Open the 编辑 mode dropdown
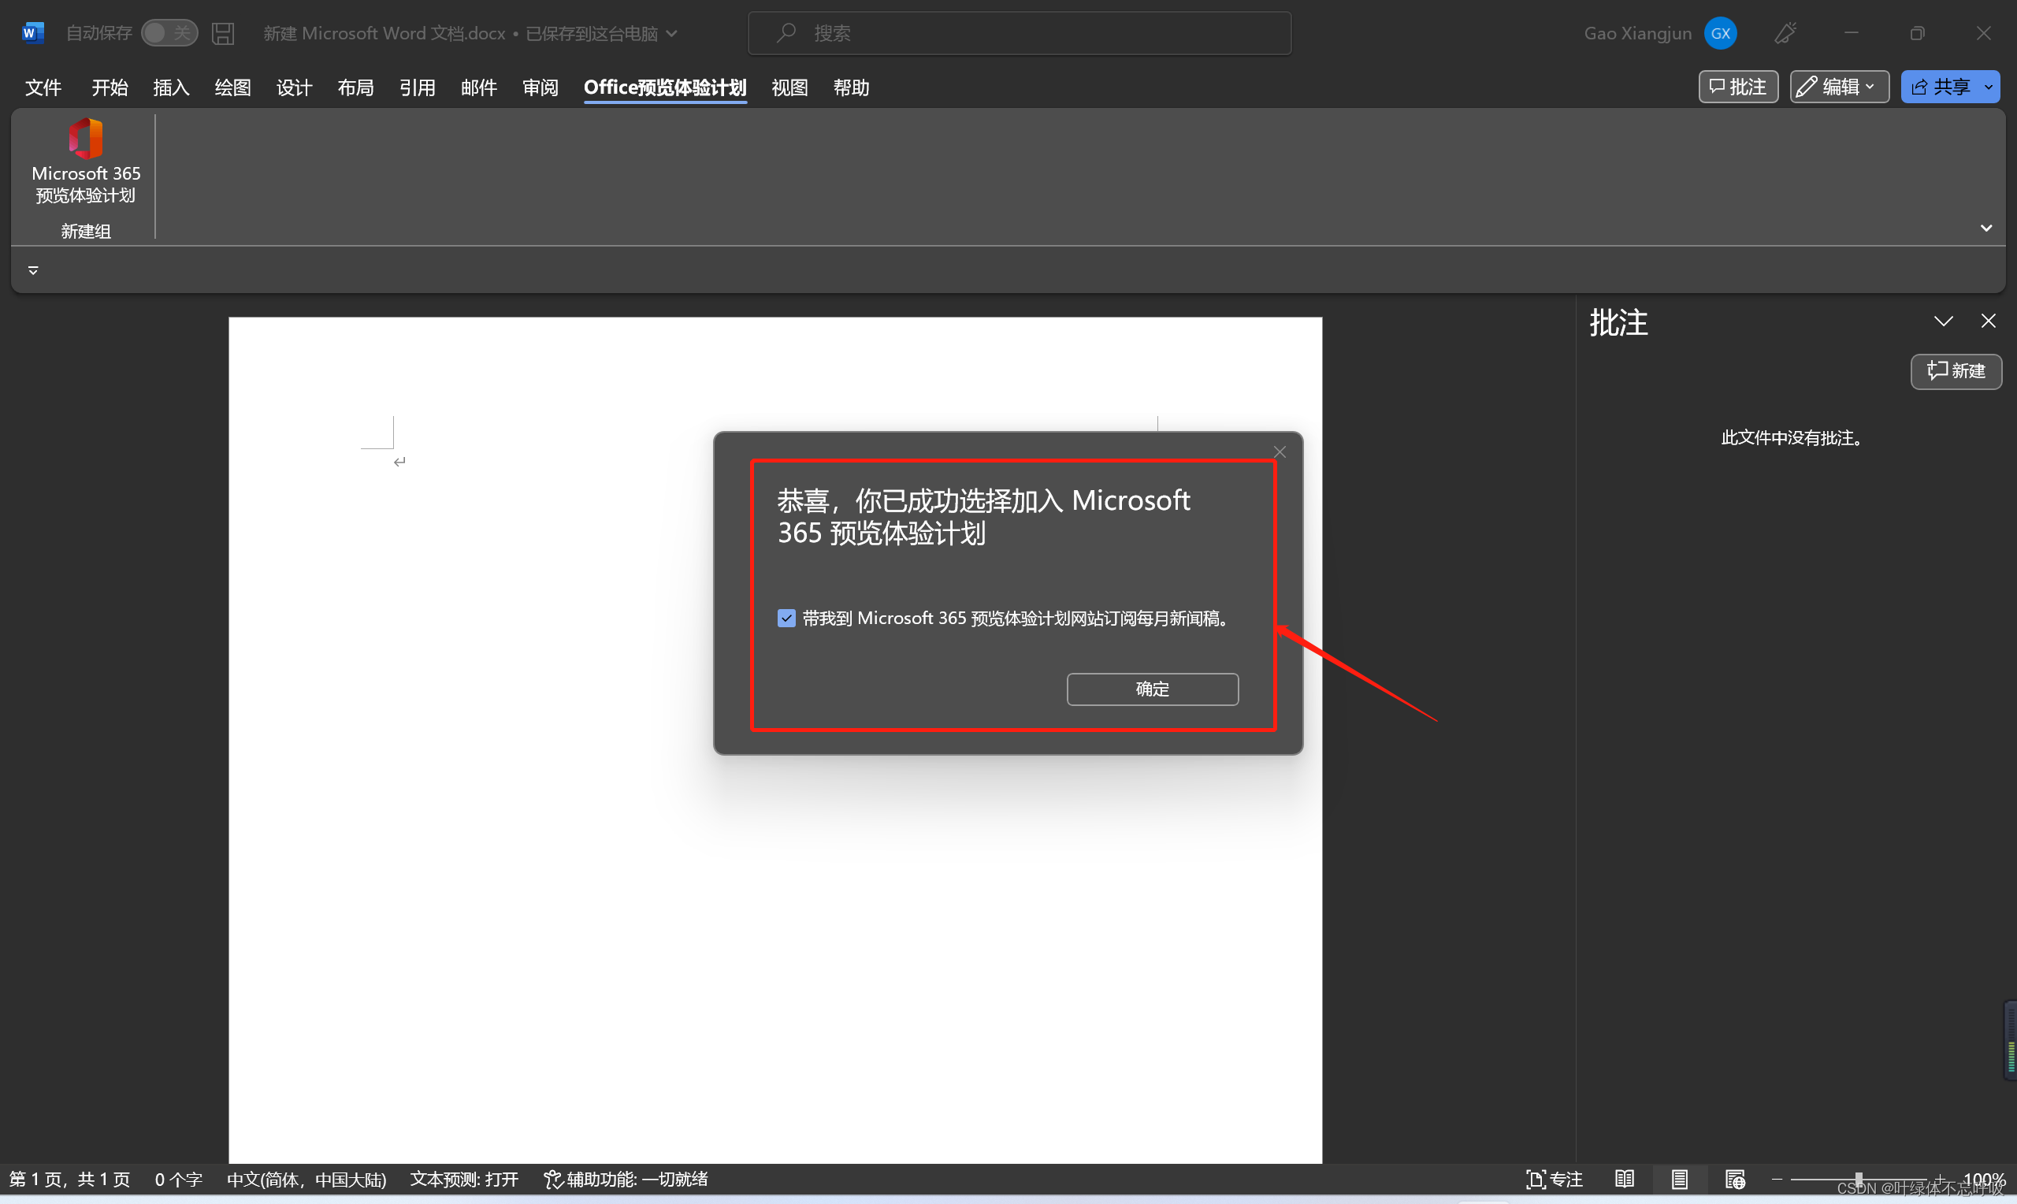The image size is (2017, 1204). click(1840, 87)
